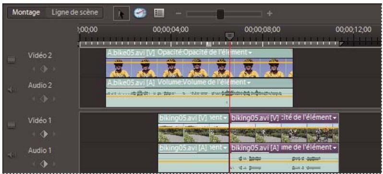The width and height of the screenshot is (383, 174).
Task: Open first biking05.avi [A] clip effect dropdown
Action: pyautogui.click(x=225, y=149)
